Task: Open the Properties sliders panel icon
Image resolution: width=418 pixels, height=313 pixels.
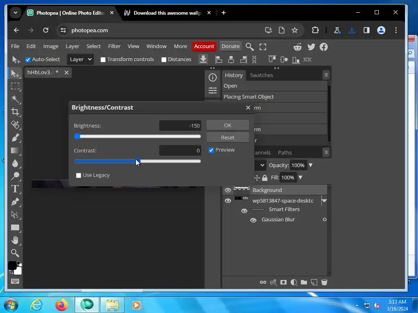Action: [212, 90]
